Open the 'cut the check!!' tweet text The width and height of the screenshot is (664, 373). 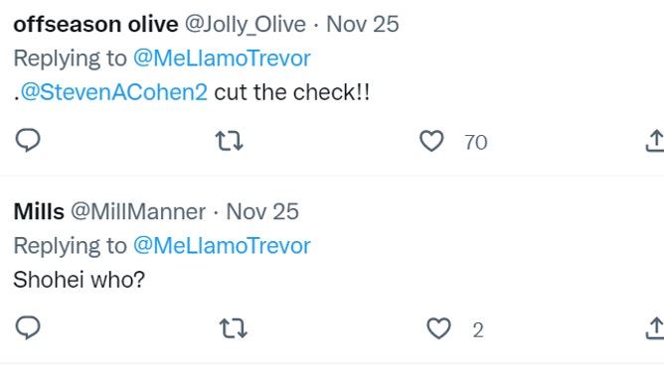pos(292,92)
